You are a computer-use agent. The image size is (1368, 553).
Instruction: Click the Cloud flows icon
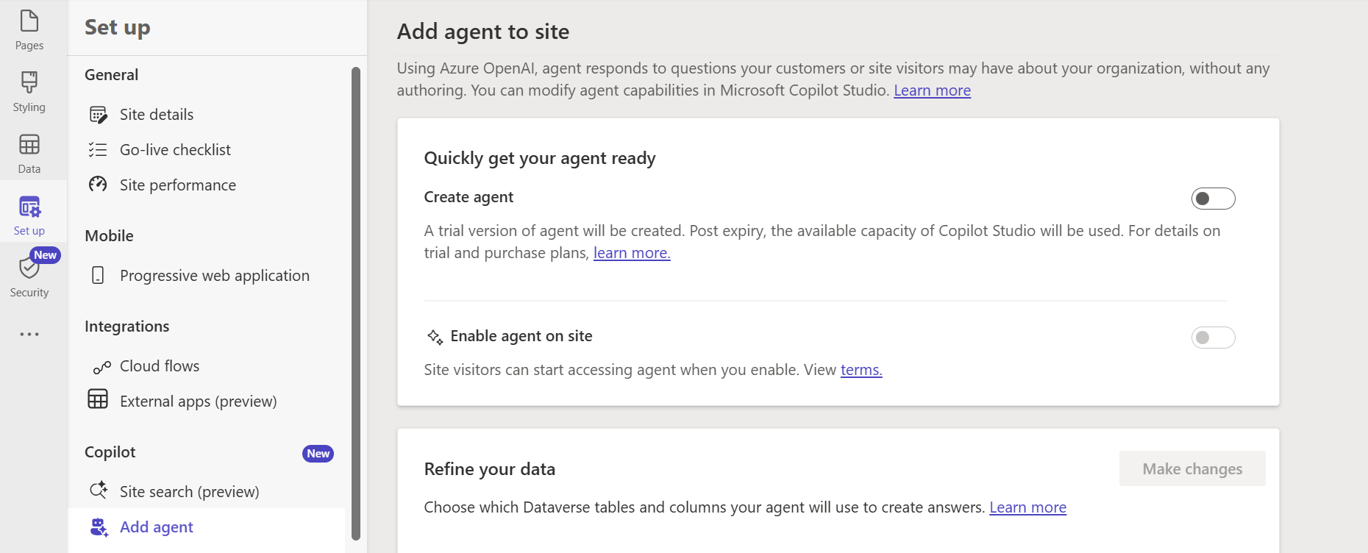pyautogui.click(x=101, y=367)
